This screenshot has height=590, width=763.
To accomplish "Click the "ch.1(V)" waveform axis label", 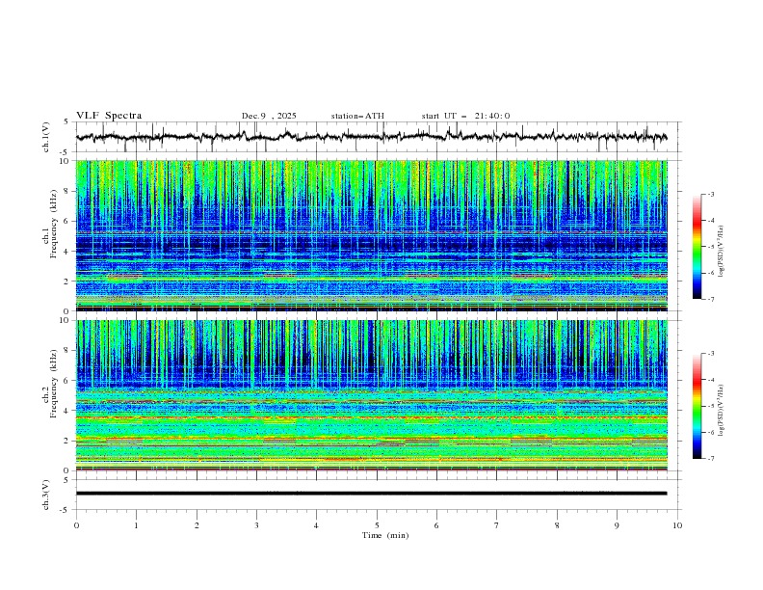I will (46, 137).
